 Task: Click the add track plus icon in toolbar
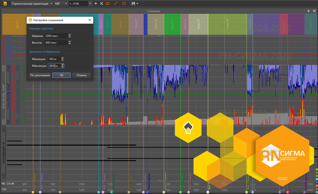[96, 4]
